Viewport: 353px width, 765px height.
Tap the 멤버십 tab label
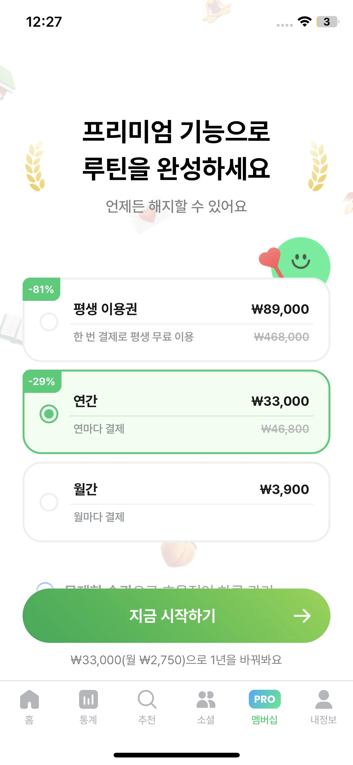pyautogui.click(x=265, y=719)
